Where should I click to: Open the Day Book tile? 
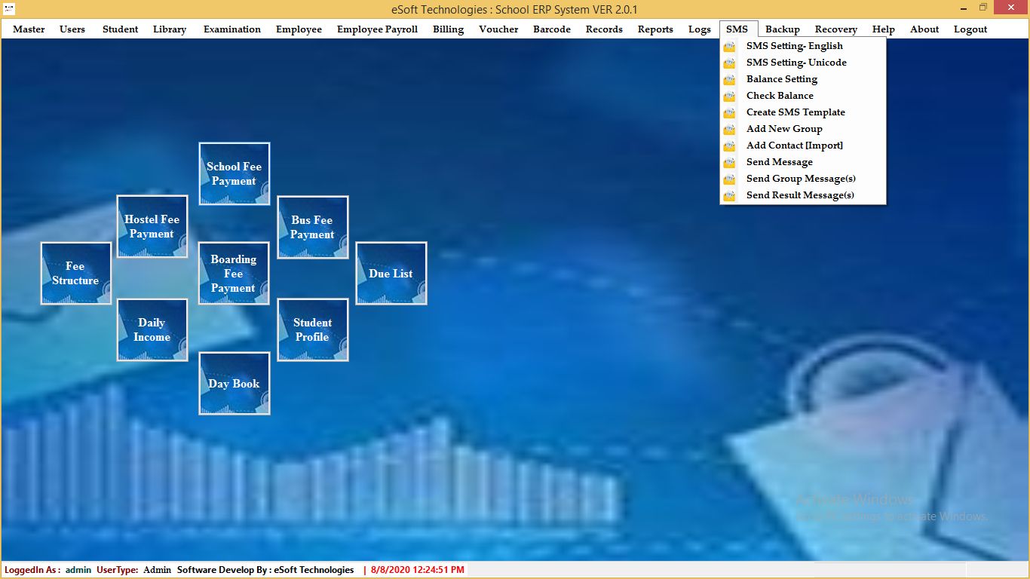click(234, 383)
